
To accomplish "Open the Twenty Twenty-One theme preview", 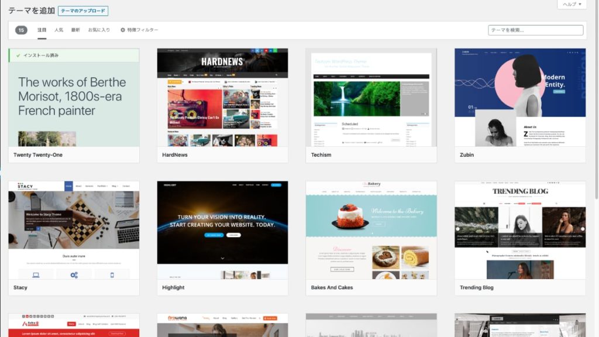I will point(74,98).
